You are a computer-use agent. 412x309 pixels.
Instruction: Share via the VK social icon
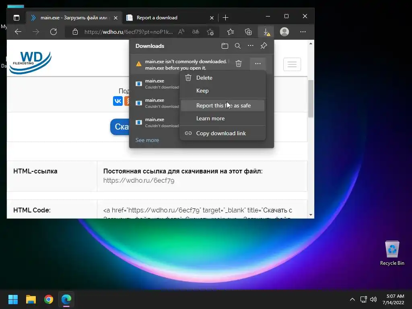118,101
